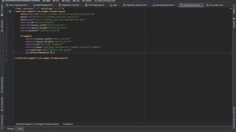The height and width of the screenshot is (132, 236).
Task: Click the android:id container attribute line
Action: [38, 22]
